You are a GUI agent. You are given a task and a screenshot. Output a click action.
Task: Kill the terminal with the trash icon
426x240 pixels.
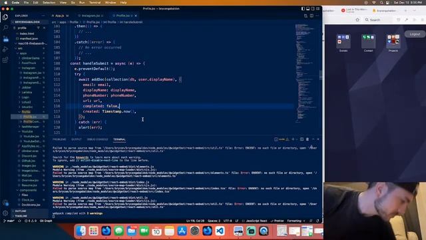click(308, 139)
